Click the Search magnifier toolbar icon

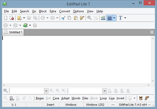[90, 18]
